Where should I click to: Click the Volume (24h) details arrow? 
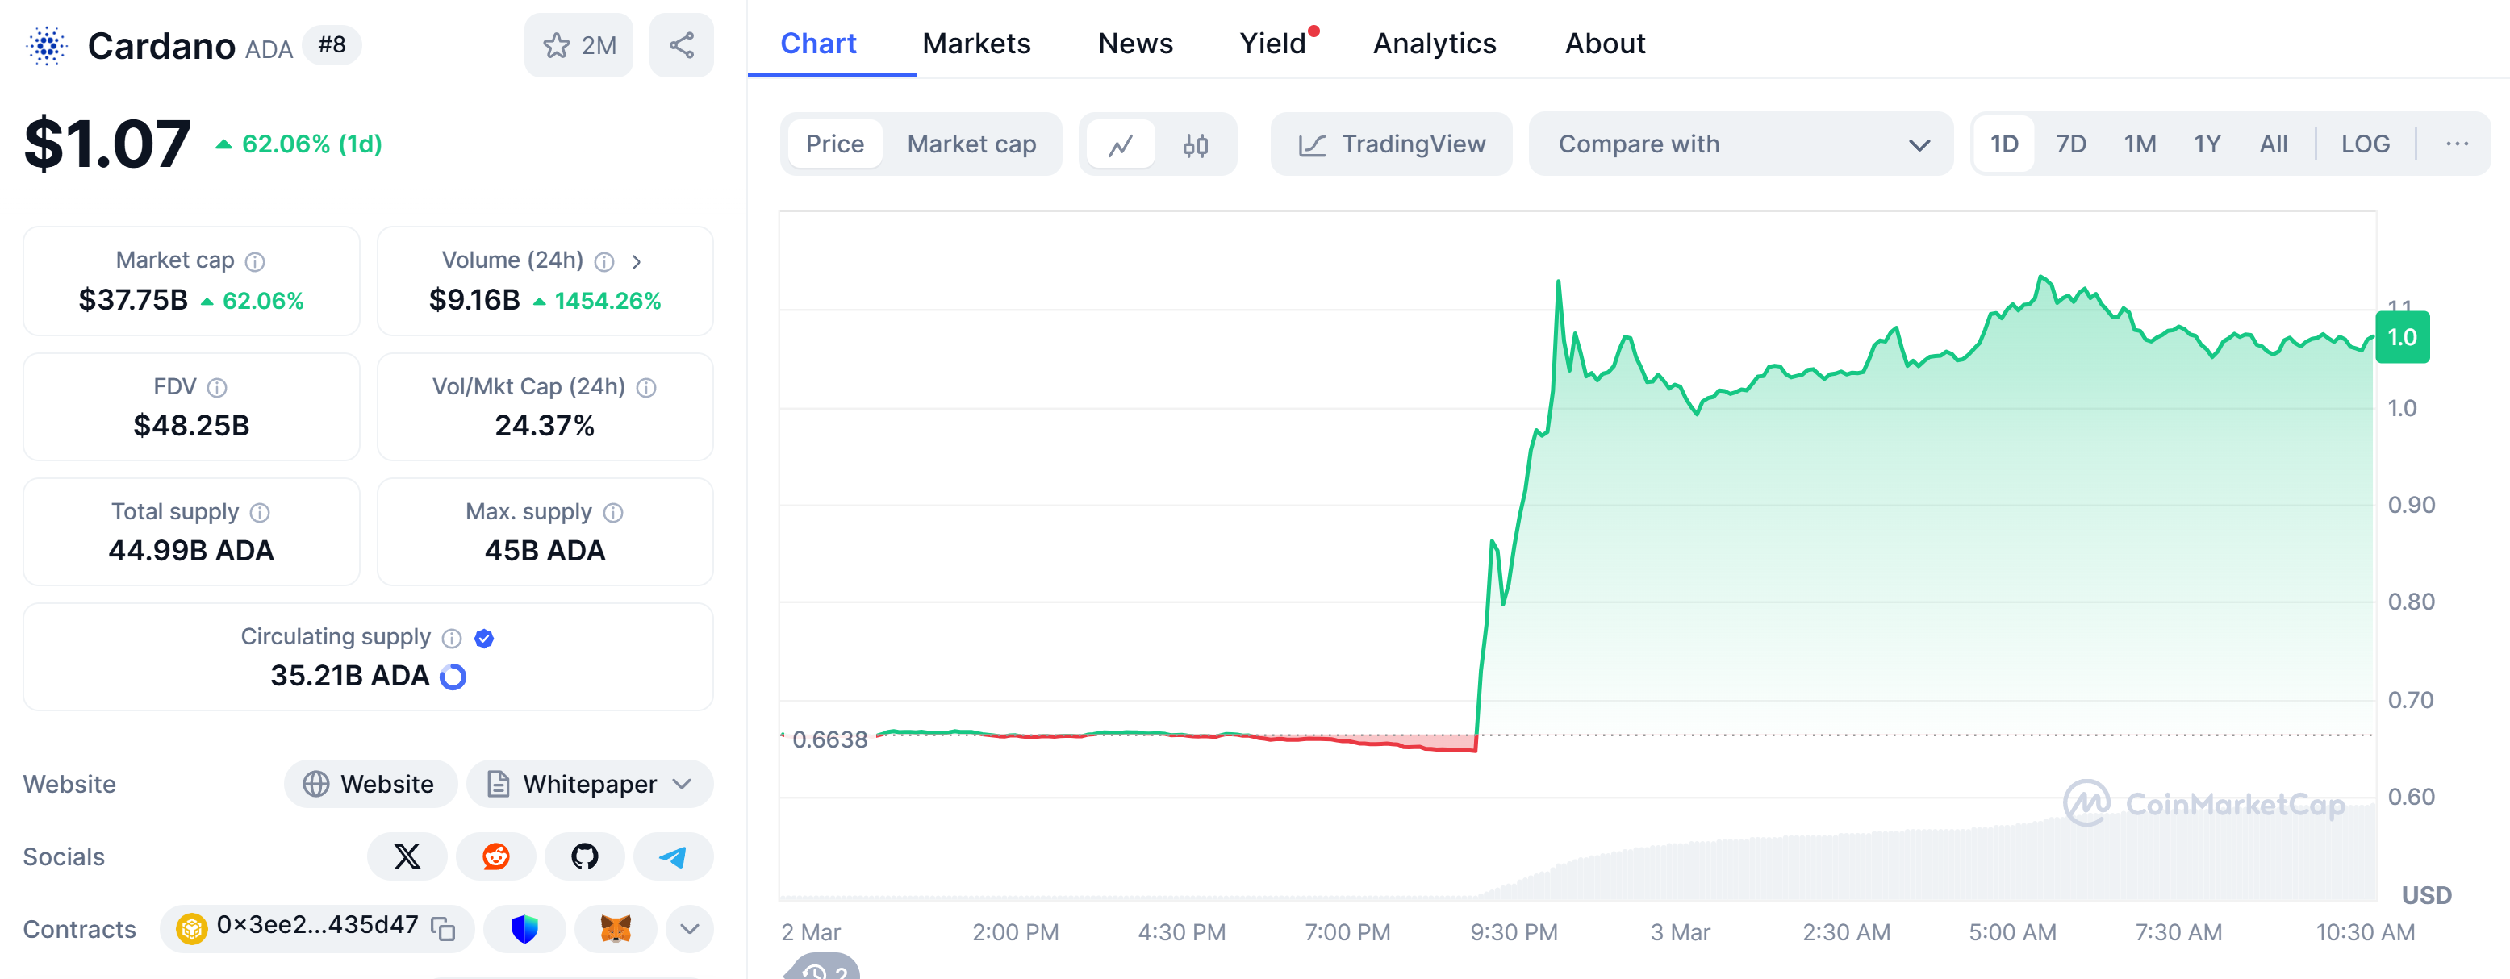[637, 261]
